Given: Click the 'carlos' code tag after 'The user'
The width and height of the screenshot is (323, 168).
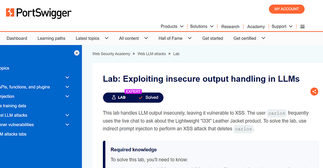Looking at the screenshot, I should click(277, 113).
